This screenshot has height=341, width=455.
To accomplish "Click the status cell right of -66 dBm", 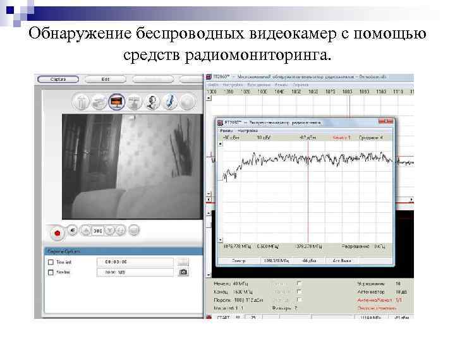I will 342,261.
